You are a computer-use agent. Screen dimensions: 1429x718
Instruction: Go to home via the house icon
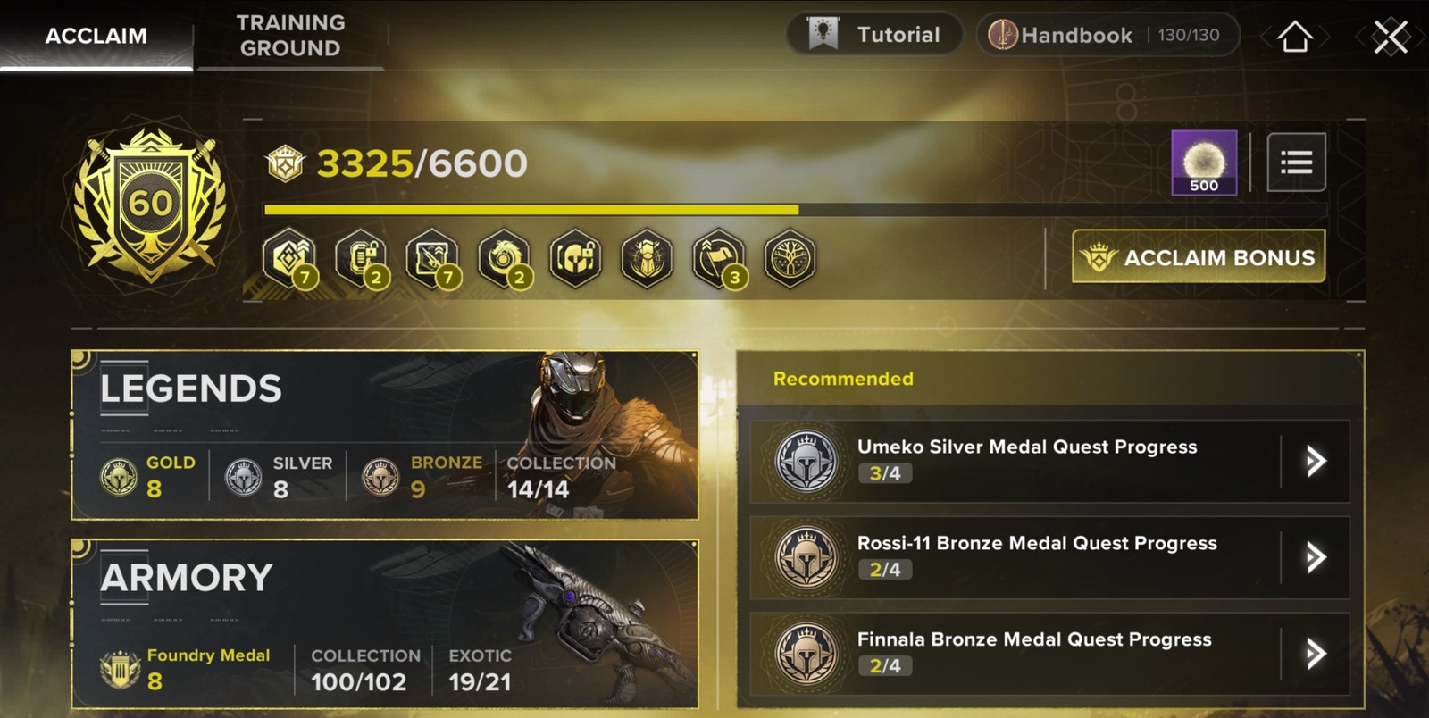click(1295, 37)
